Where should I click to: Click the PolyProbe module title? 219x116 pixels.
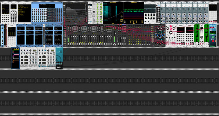(113, 3)
